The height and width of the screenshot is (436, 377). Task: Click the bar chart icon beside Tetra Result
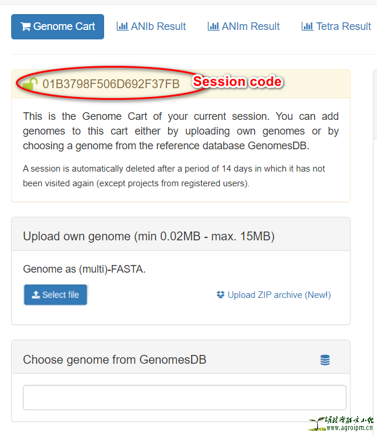click(x=307, y=26)
